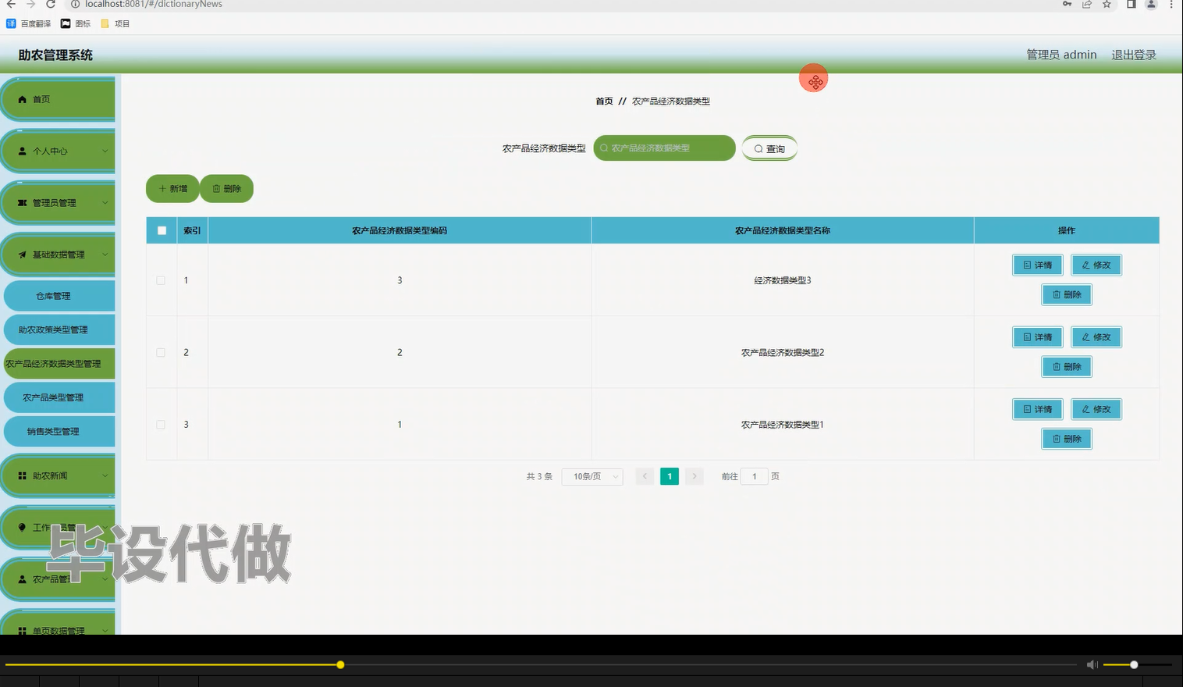Open 详情 for 农产品经济数据类型1
This screenshot has height=687, width=1183.
point(1038,409)
